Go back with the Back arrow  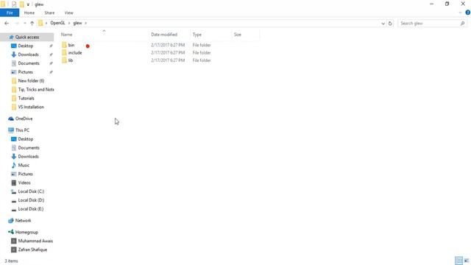tap(7, 23)
